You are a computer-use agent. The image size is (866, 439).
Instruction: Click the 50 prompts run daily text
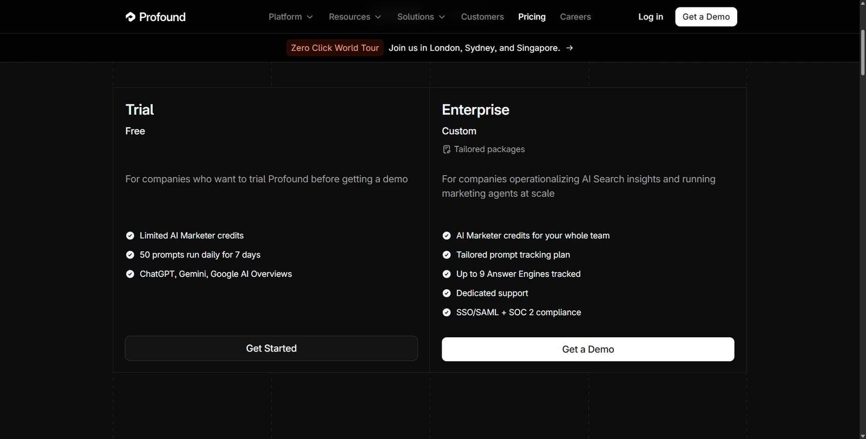200,255
